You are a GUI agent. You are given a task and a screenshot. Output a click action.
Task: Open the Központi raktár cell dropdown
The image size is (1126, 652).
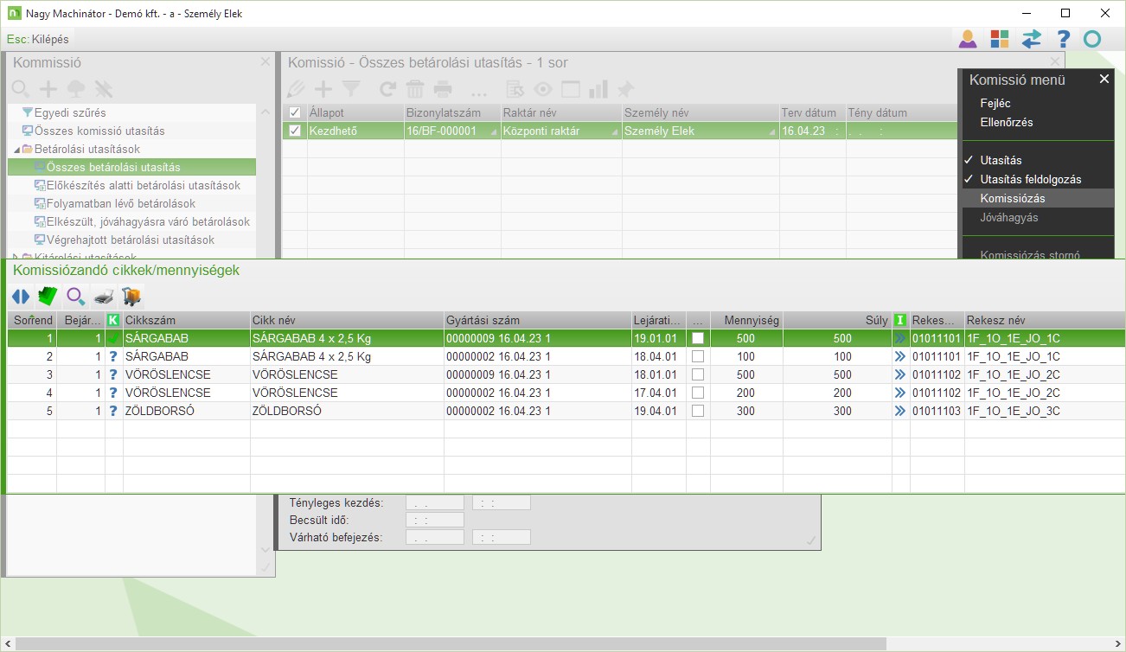tap(615, 131)
